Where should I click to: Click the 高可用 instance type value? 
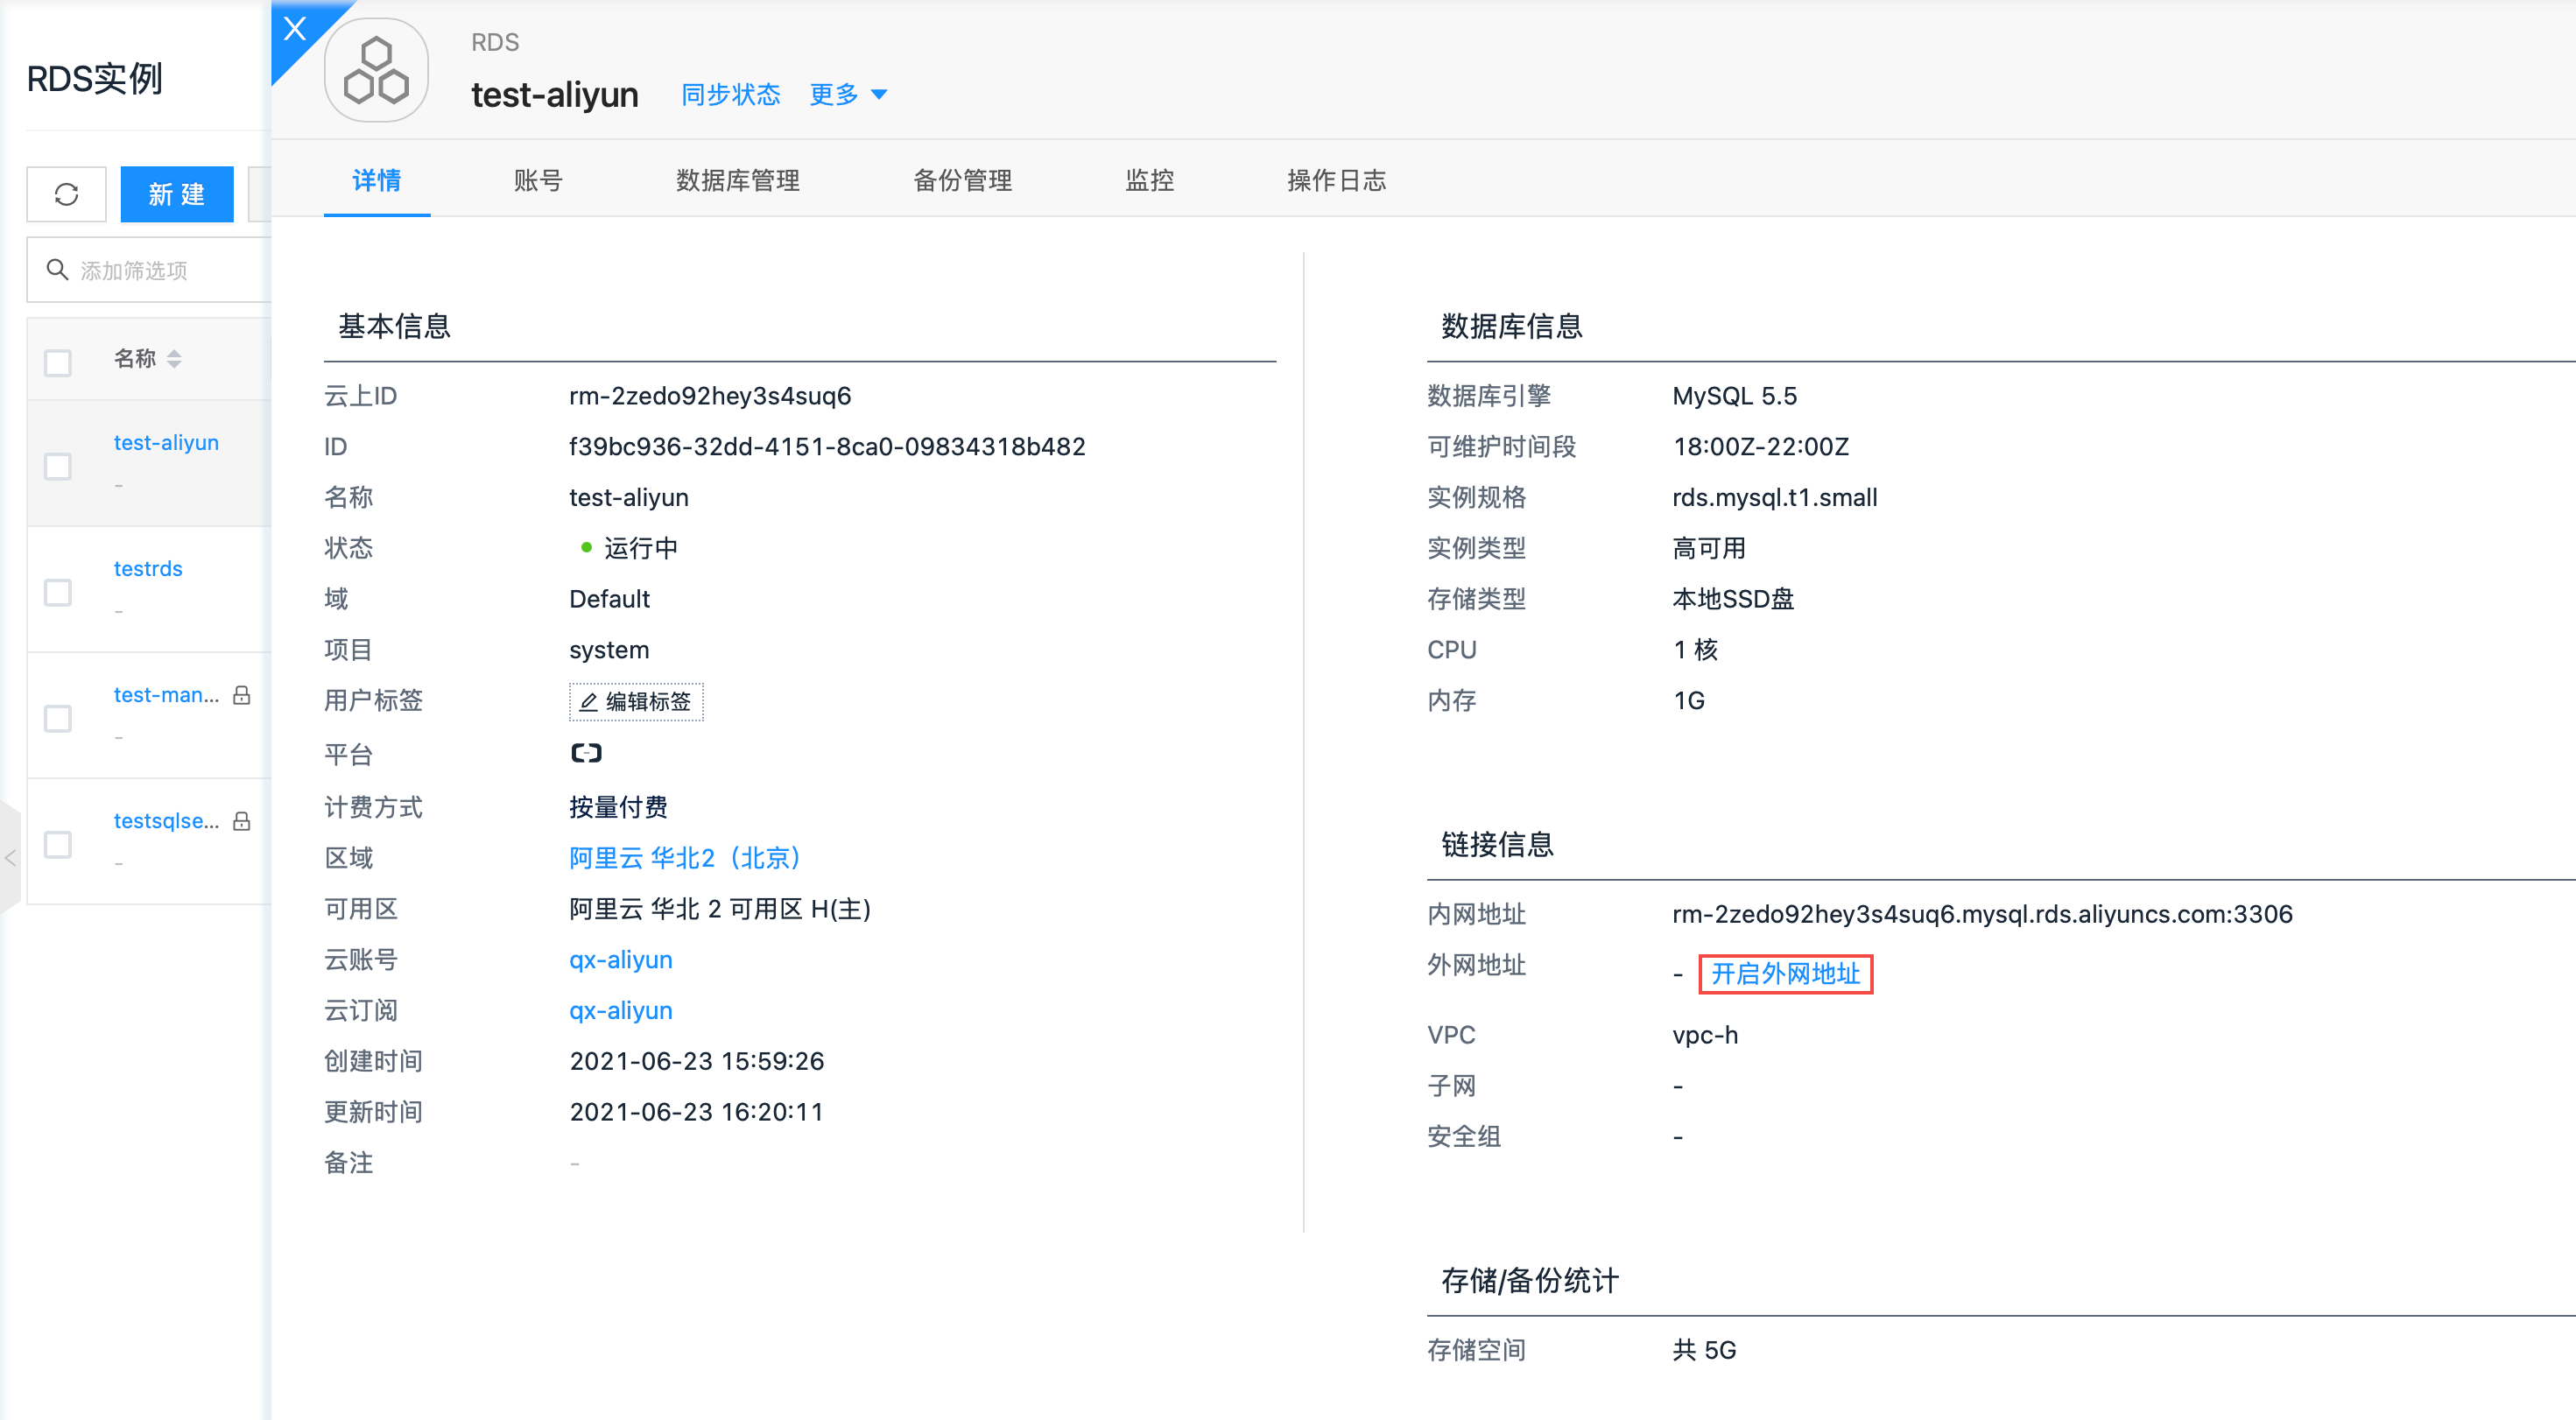point(1710,548)
